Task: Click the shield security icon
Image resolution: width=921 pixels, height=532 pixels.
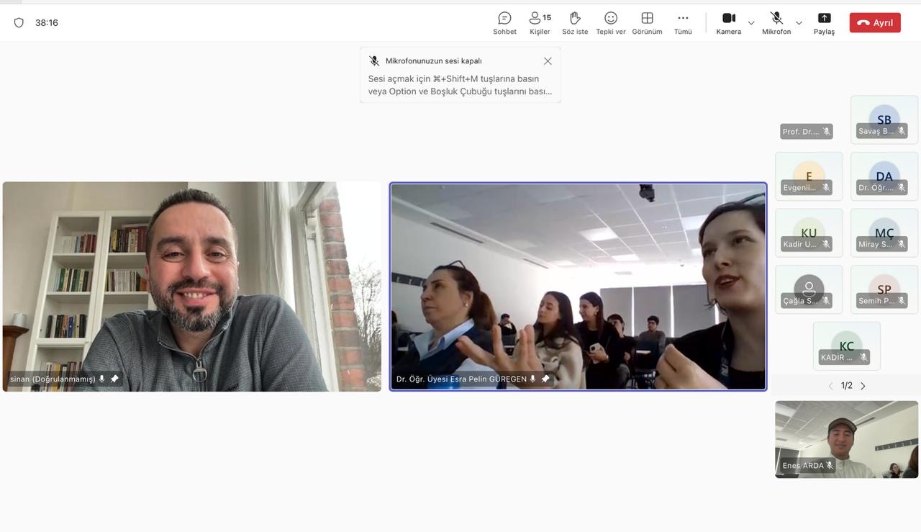Action: tap(19, 22)
